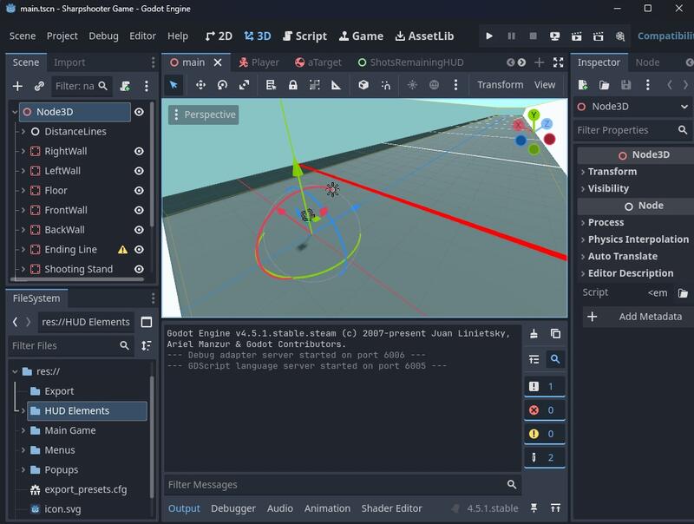Hide the Floor node

[139, 190]
